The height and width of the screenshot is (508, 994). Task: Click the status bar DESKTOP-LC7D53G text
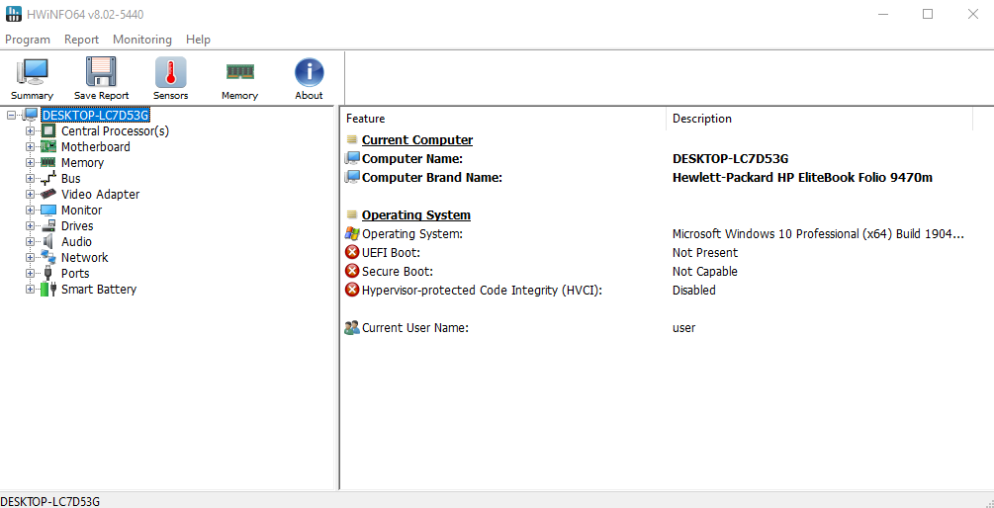tap(50, 501)
